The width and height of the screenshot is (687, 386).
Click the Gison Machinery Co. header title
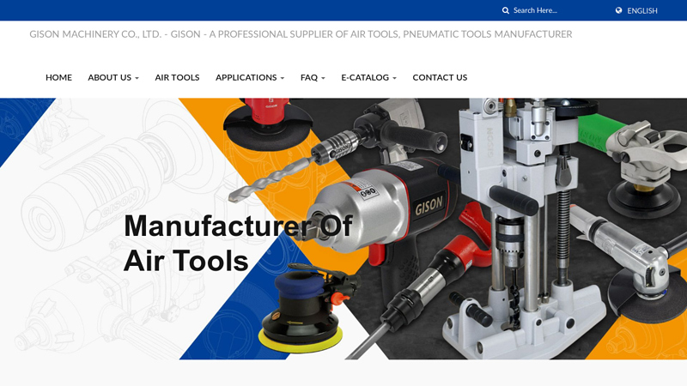[x=301, y=34]
